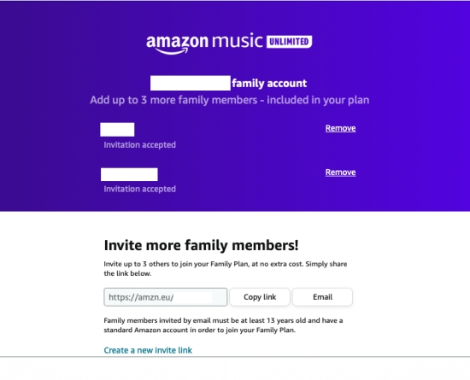Click the "Add up to 3 more family members" subtitle

[x=230, y=100]
